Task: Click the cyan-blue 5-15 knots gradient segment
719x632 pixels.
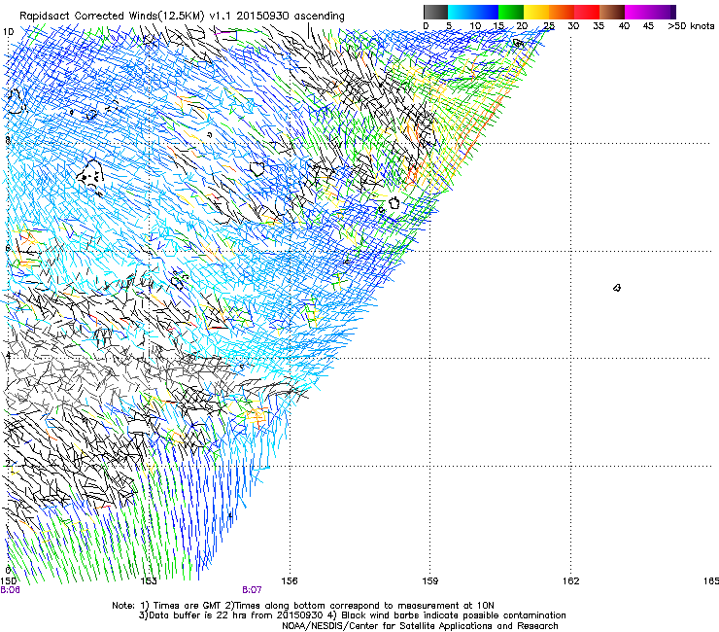Action: pos(473,12)
